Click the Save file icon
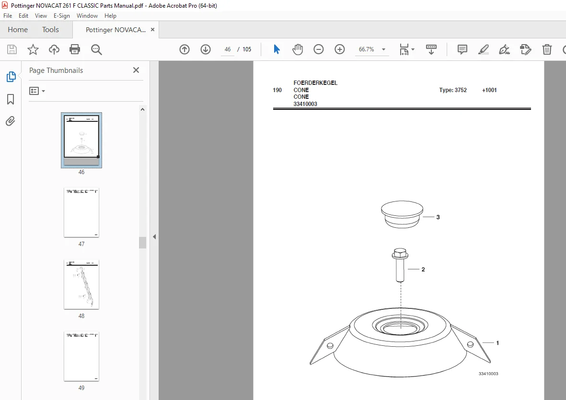 point(12,49)
